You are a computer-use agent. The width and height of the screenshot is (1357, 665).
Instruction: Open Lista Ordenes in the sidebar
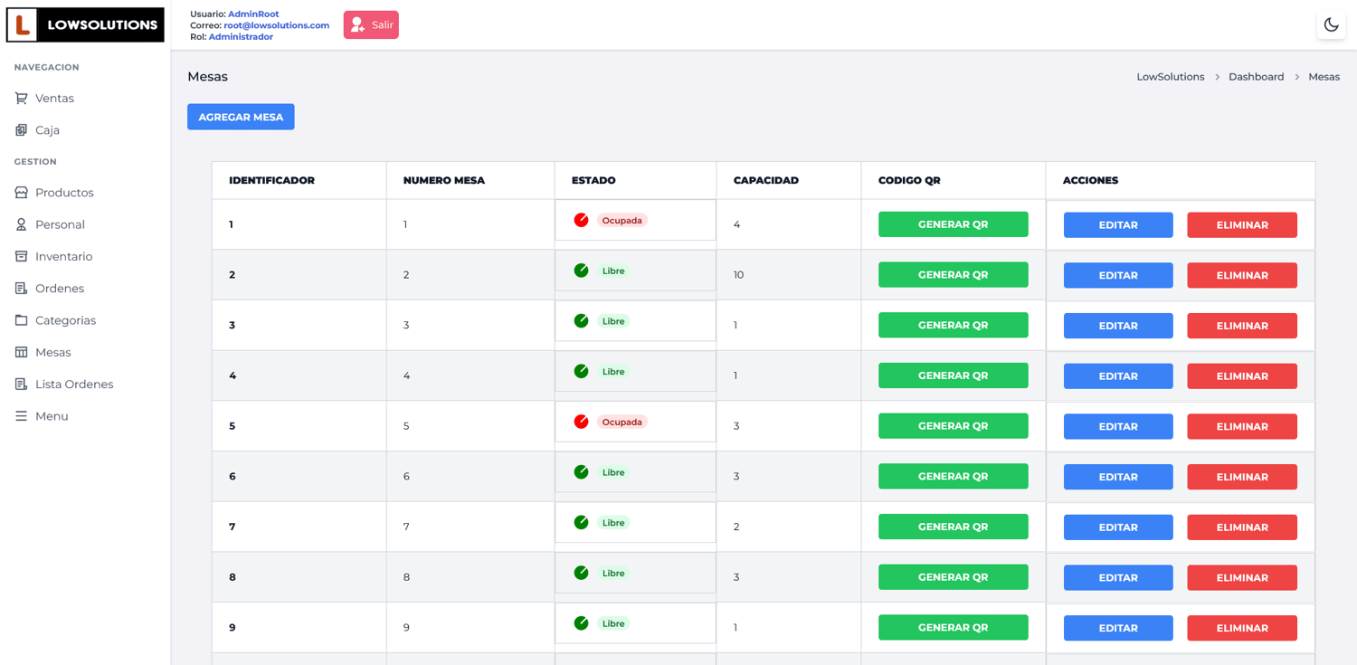pyautogui.click(x=73, y=385)
